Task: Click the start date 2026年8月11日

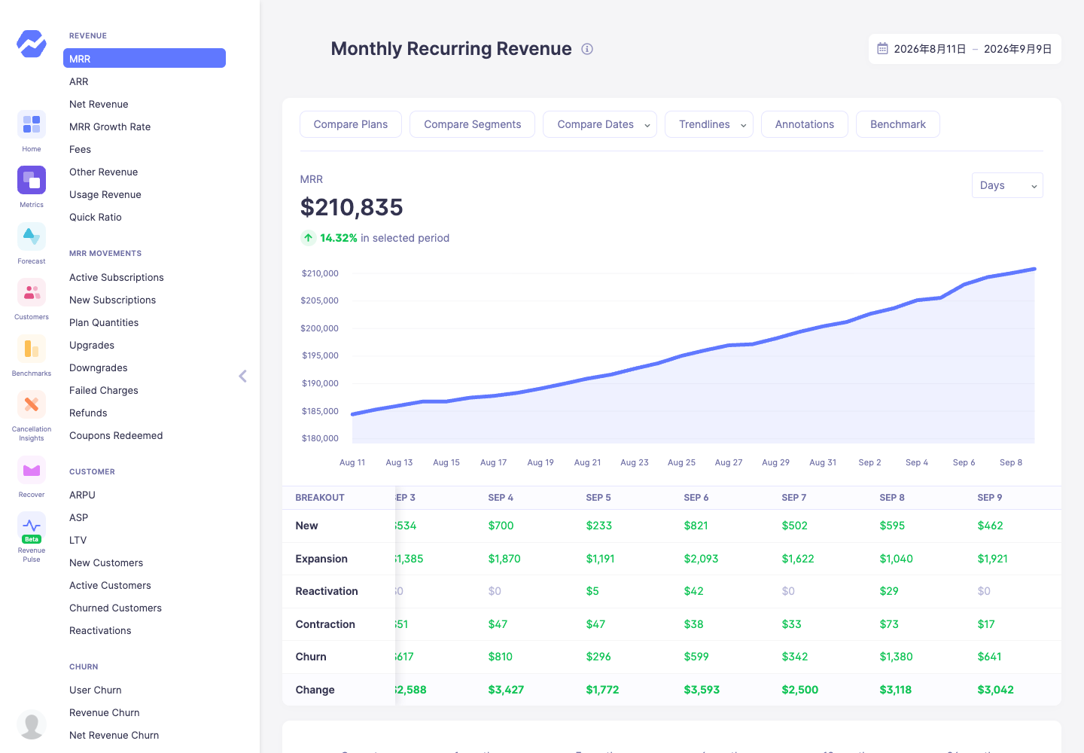Action: (930, 49)
